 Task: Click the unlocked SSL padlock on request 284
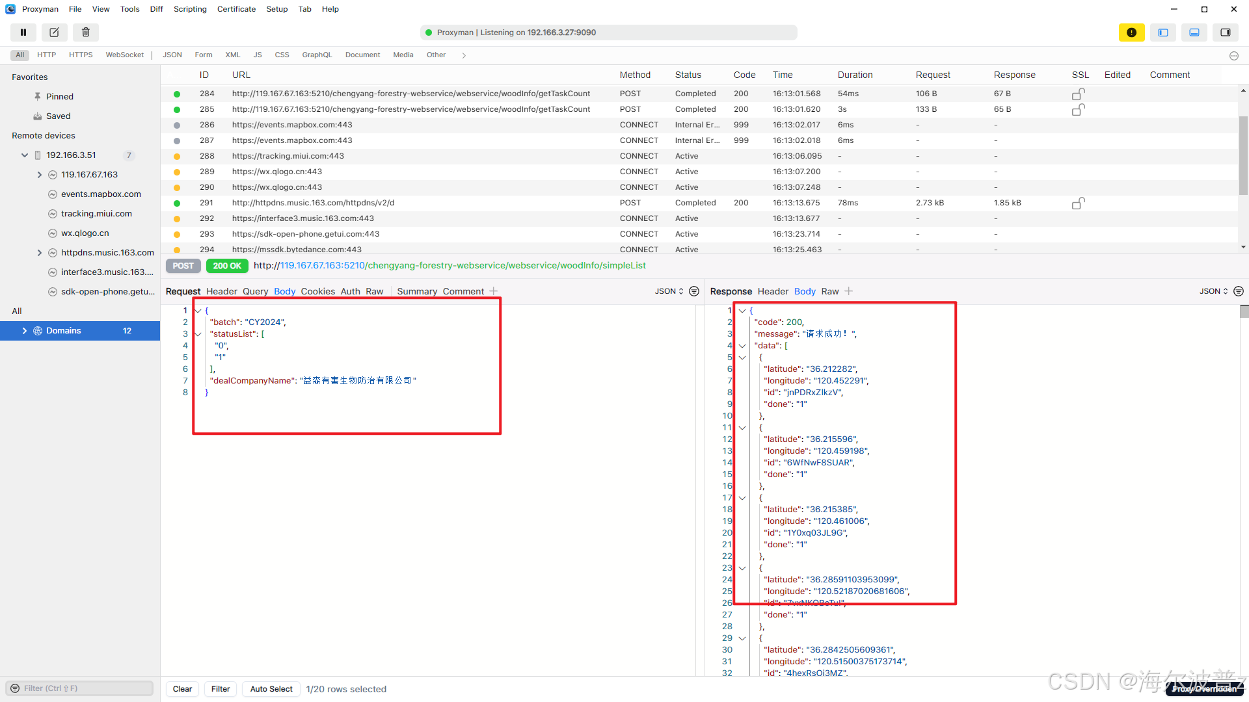point(1077,93)
